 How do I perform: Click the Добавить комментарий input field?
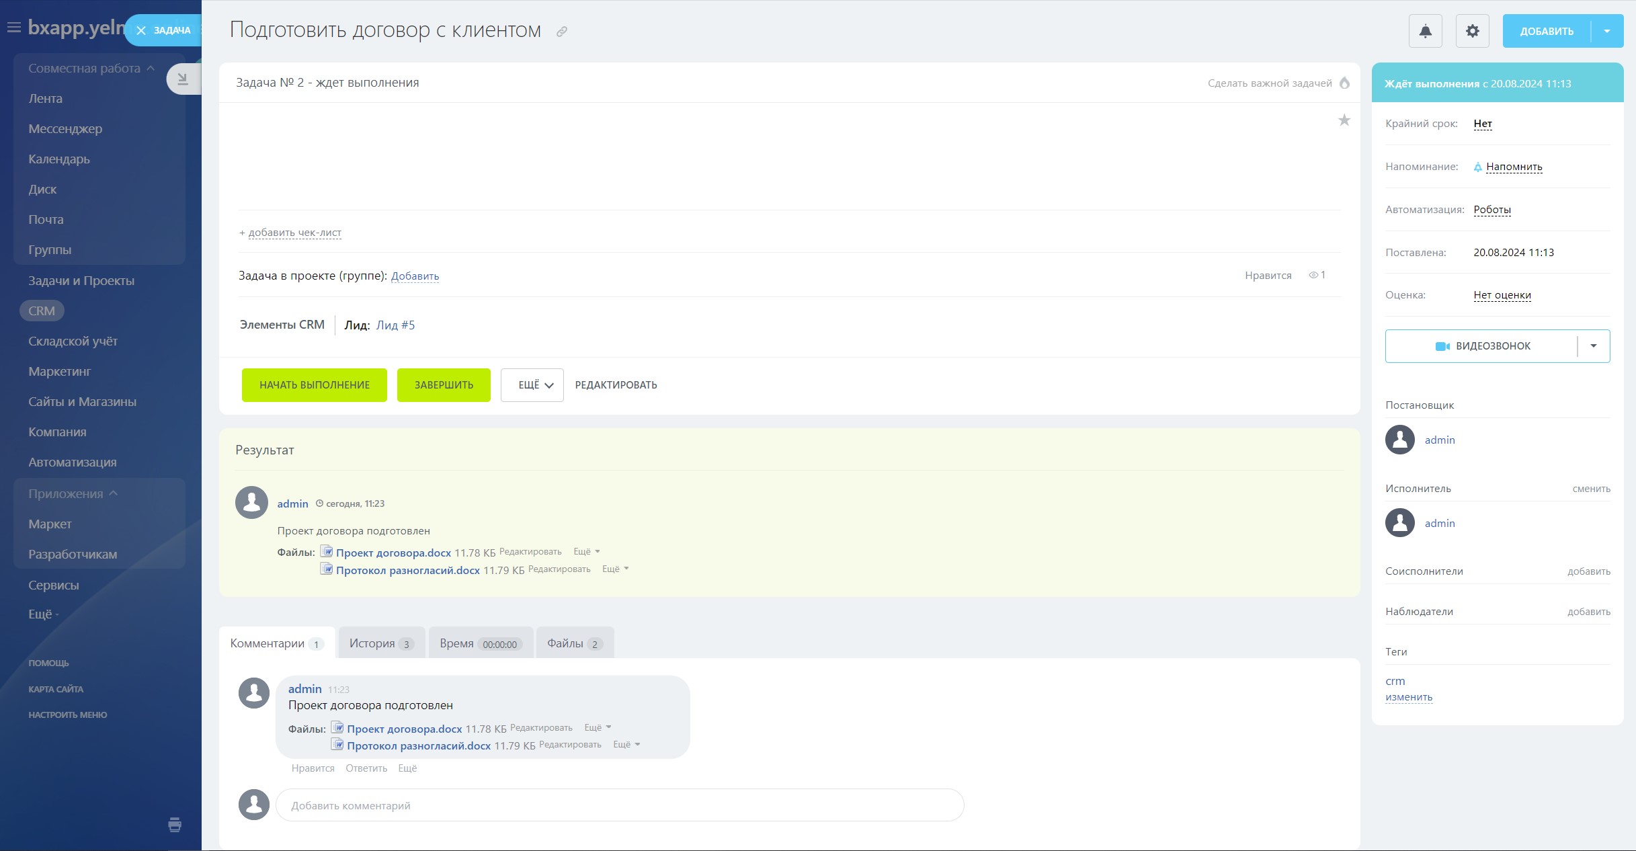tap(618, 805)
